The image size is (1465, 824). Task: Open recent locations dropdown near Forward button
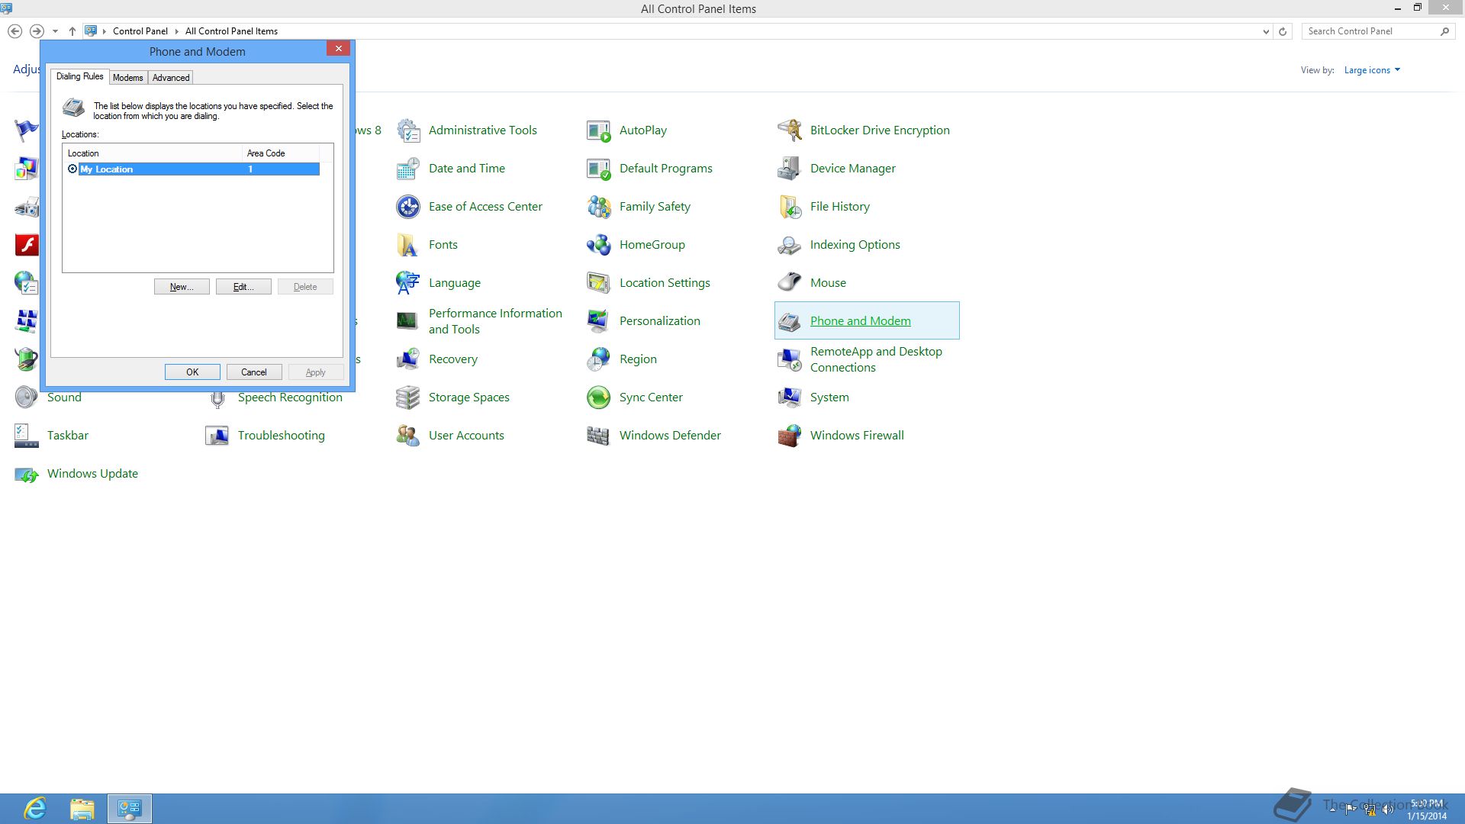55,31
